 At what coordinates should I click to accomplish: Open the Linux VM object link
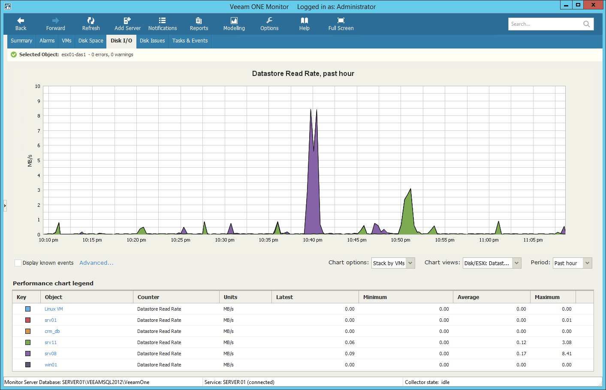(54, 309)
